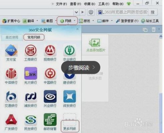Click the 步骤阅读 step reading button

[x=81, y=67]
